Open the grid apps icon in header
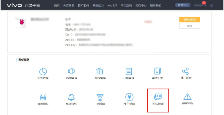Screen dimensions: 224x115 pyautogui.click(x=211, y=6)
